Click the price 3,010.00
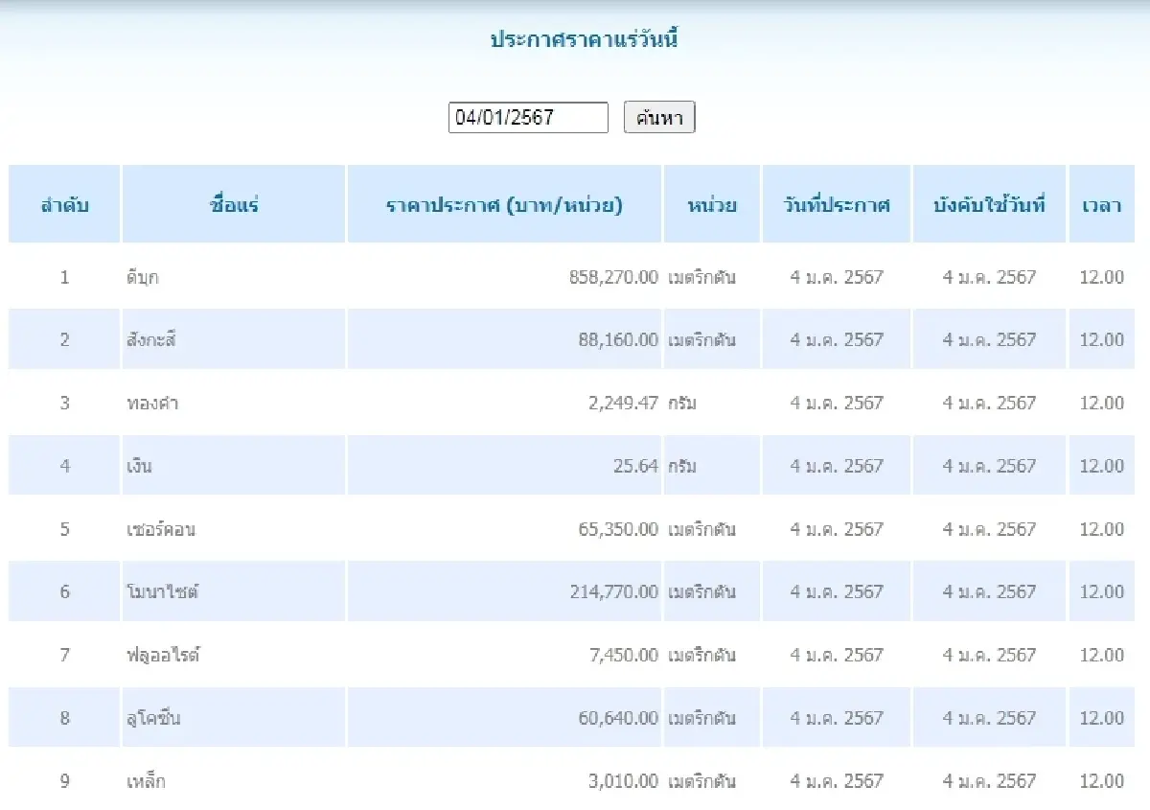Viewport: 1150px width, 810px height. click(623, 781)
